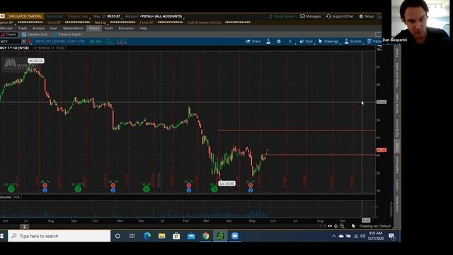
Task: Click the crosshair pan icon under chart
Action: [336, 226]
